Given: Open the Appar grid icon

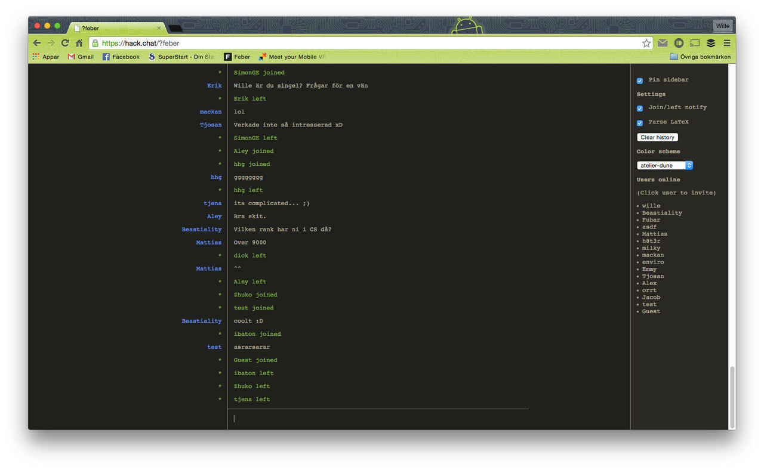Looking at the screenshot, I should [x=36, y=57].
